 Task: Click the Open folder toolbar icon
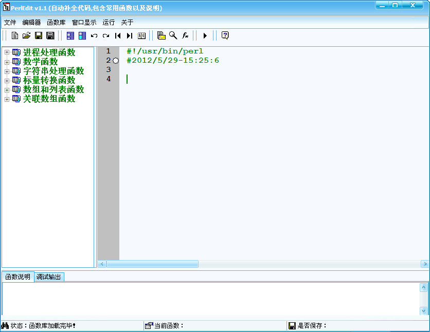(27, 35)
